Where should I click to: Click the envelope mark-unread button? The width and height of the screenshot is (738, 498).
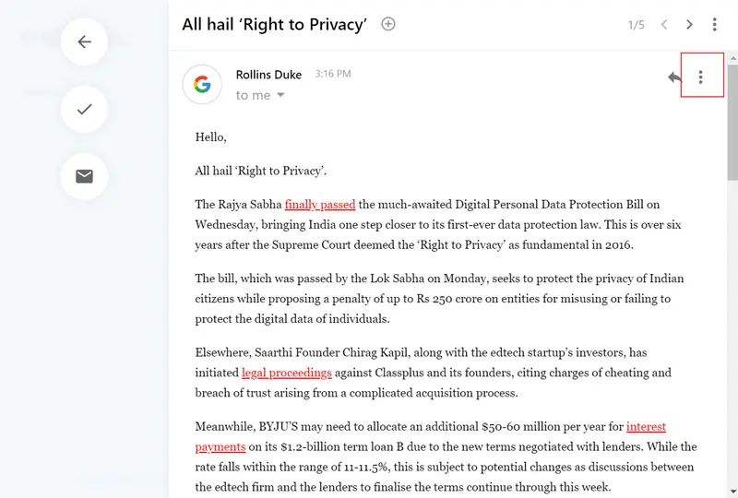coord(84,176)
